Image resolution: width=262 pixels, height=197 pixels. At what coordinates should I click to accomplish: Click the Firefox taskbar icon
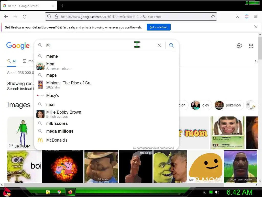point(70,192)
